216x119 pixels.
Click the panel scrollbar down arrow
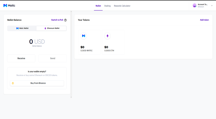point(71,97)
